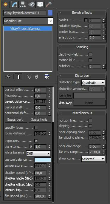Edit the VRayPhysicalCamera001 name field
This screenshot has height=204, width=110.
pos(25,13)
